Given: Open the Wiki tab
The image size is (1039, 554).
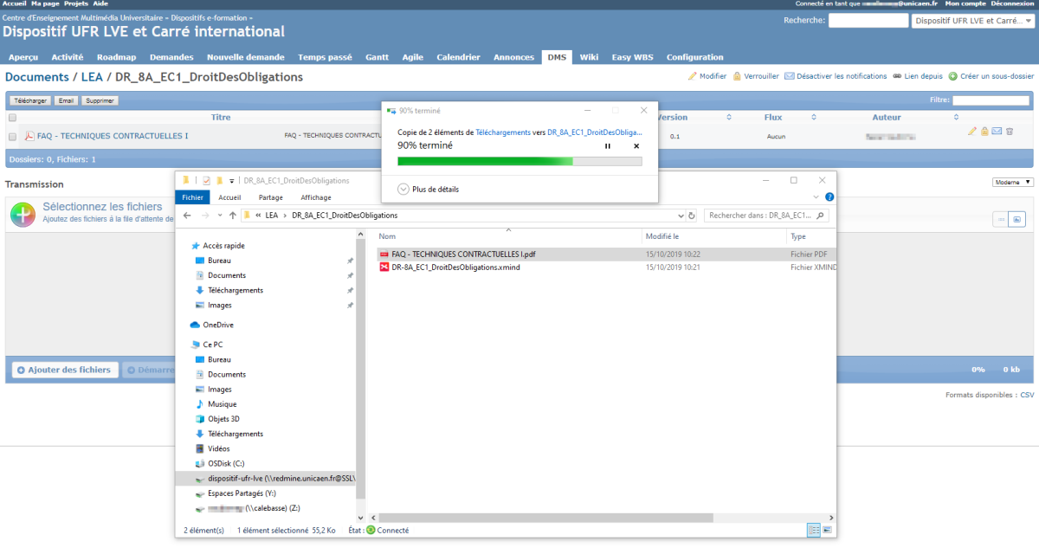Looking at the screenshot, I should pos(589,57).
